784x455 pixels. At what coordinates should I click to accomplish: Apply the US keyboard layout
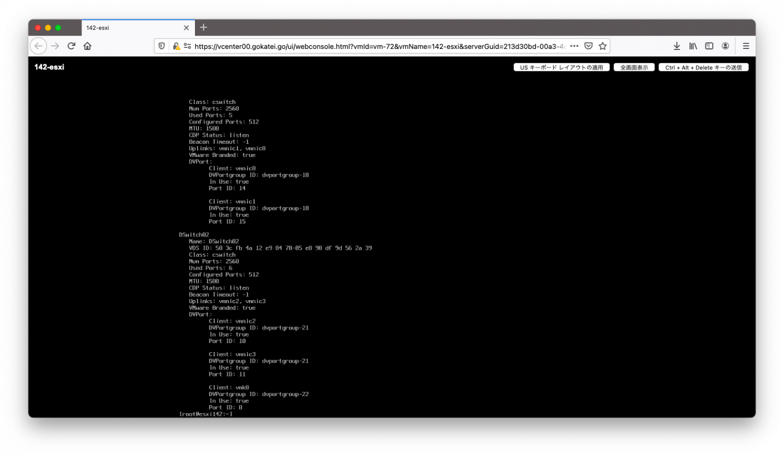point(561,67)
